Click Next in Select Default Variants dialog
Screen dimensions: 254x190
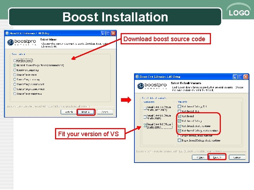click(x=217, y=157)
